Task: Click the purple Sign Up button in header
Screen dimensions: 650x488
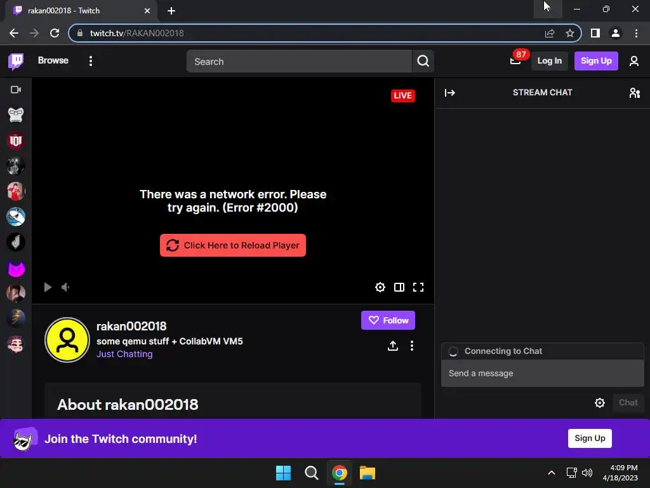Action: pos(595,60)
